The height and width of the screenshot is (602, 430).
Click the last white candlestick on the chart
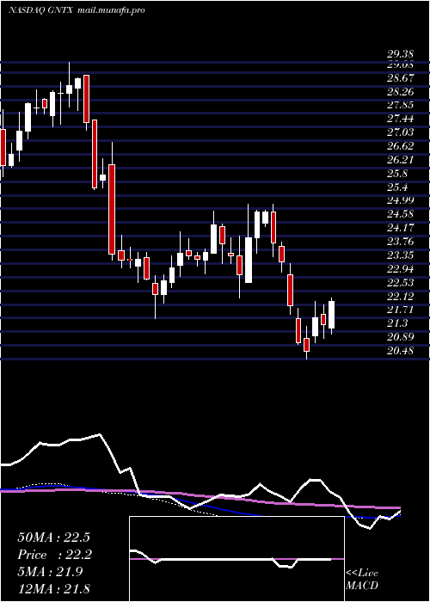click(331, 315)
